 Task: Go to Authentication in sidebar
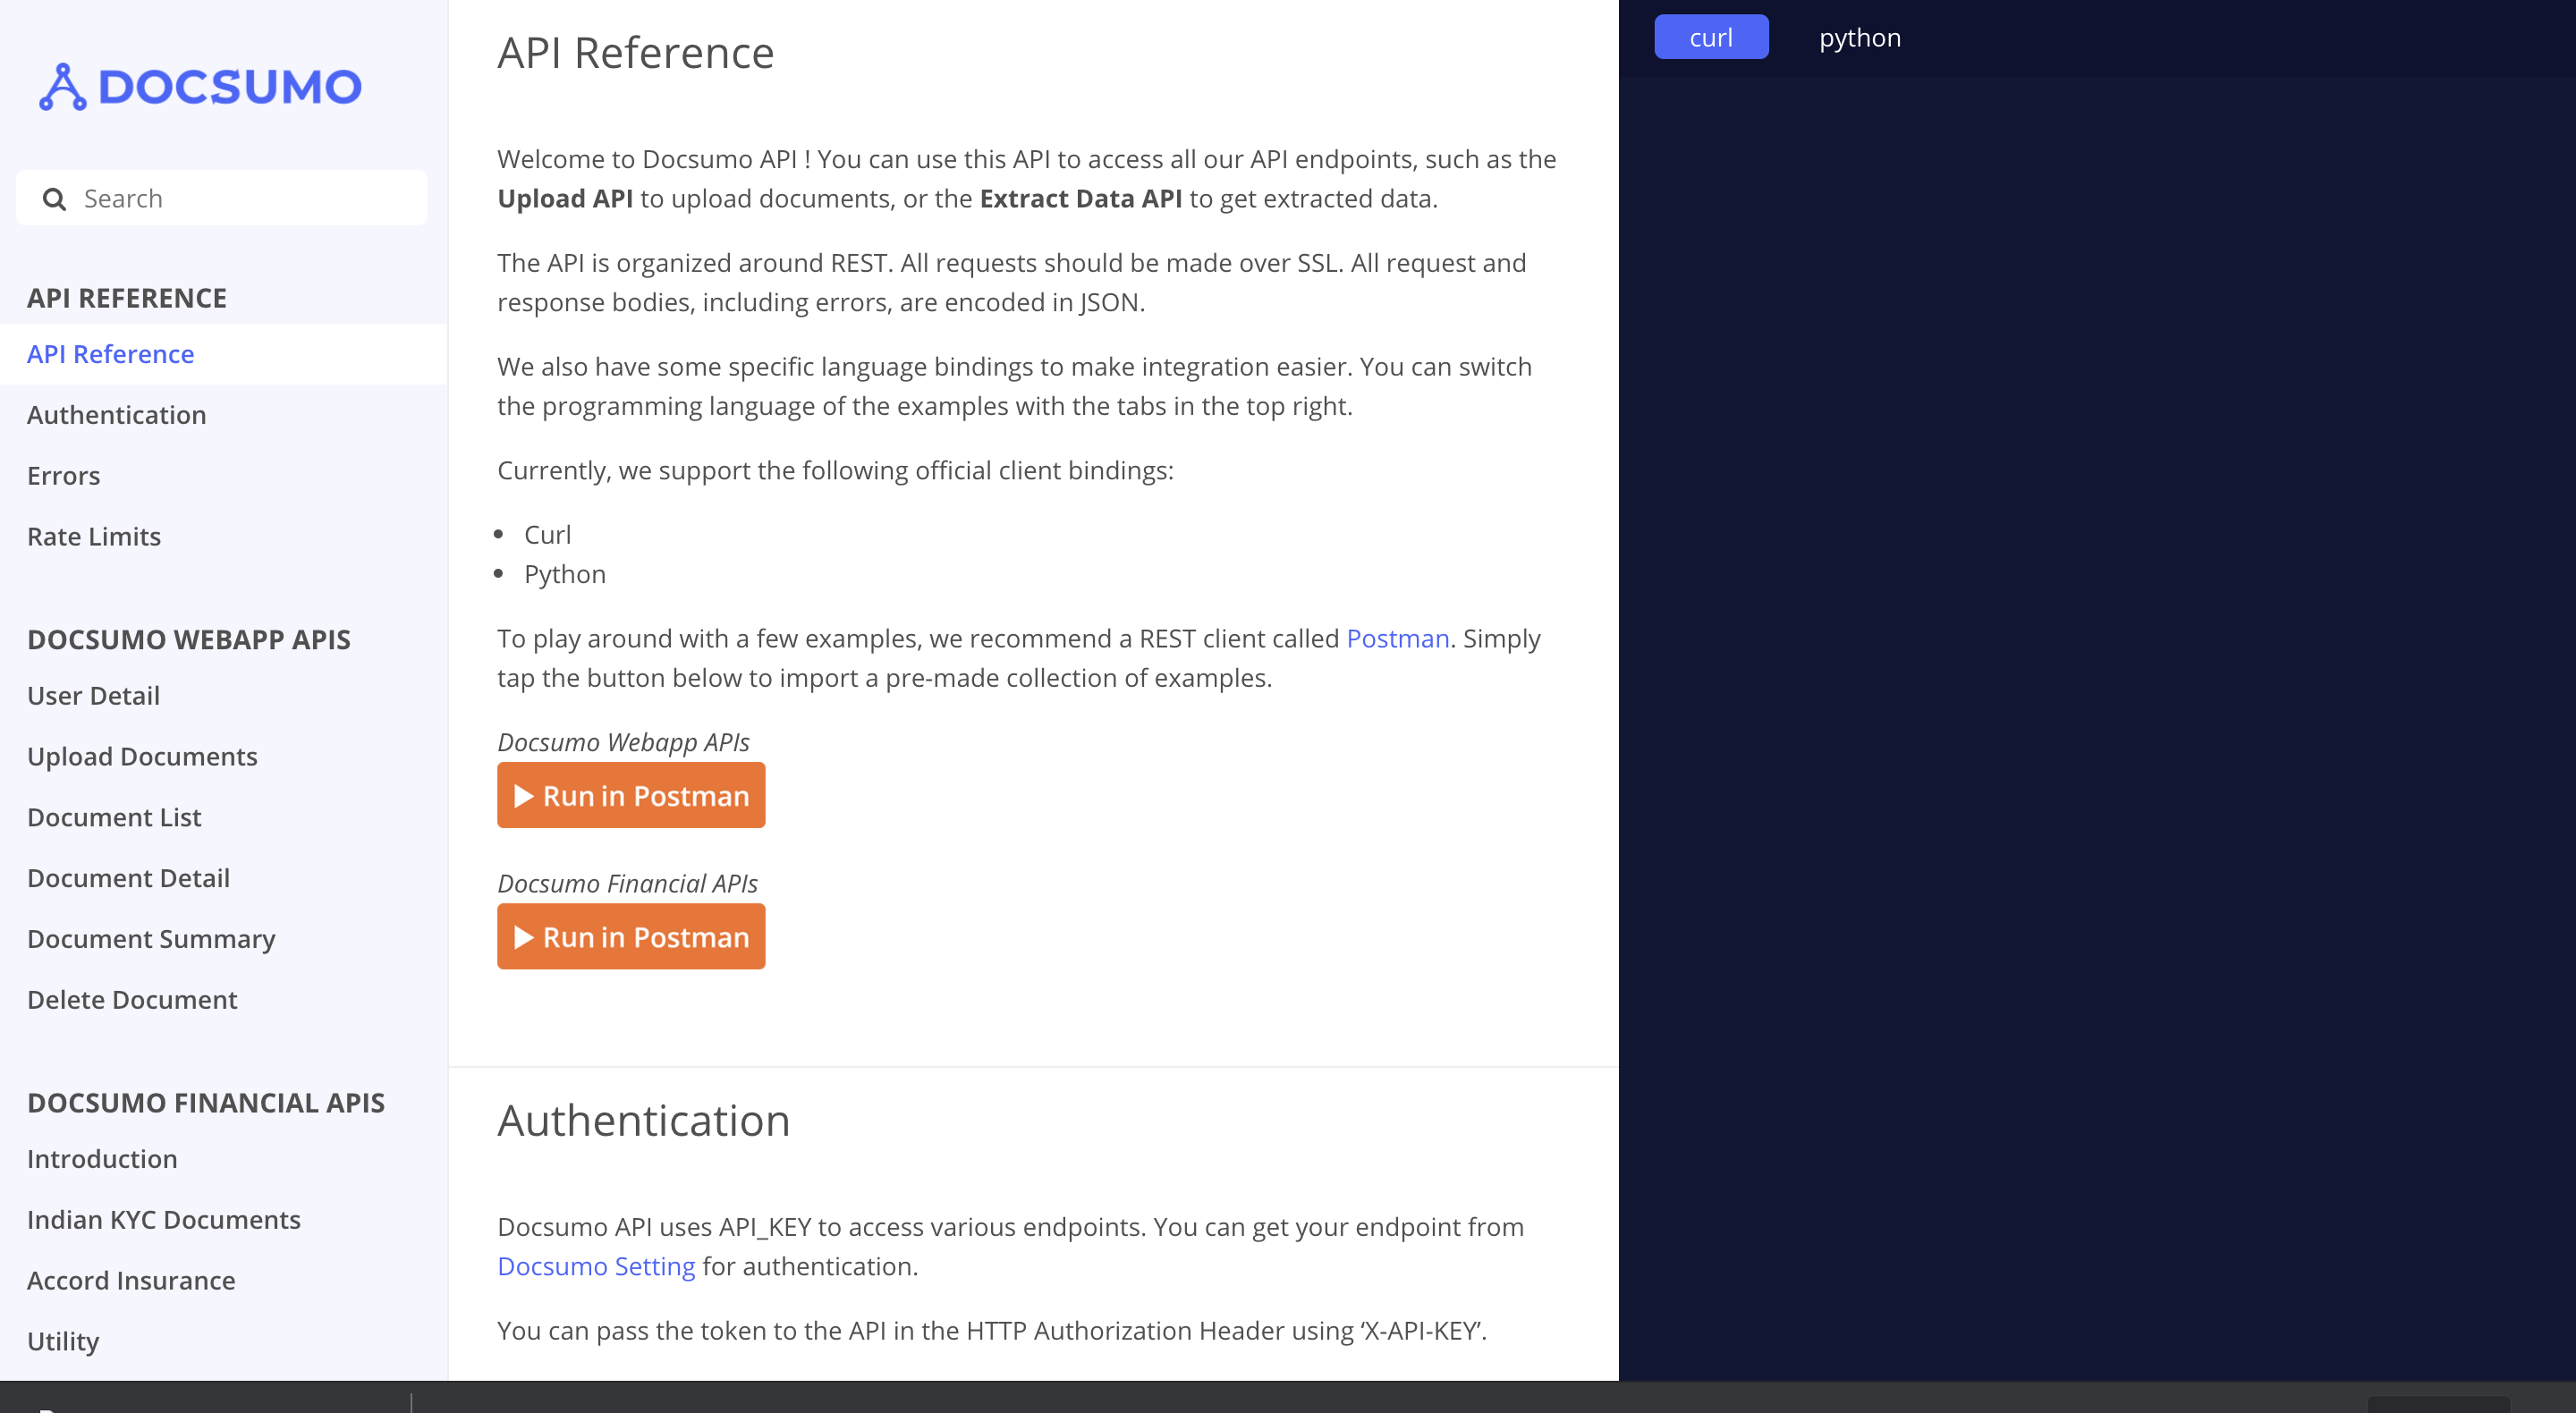coord(116,415)
